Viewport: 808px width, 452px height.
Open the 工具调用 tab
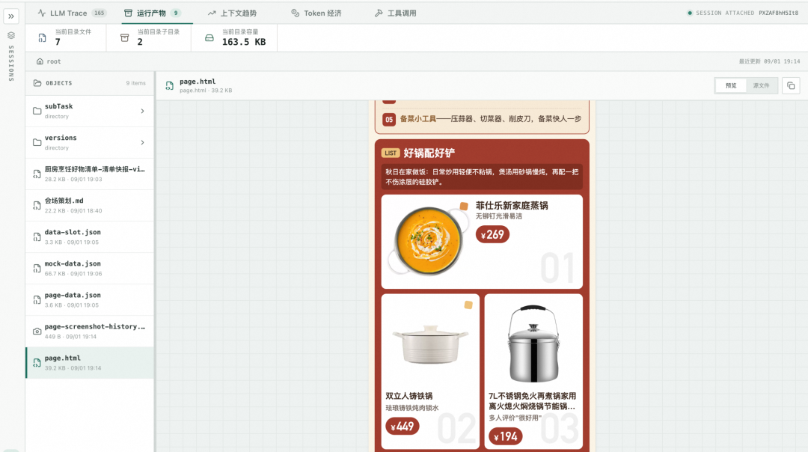396,13
